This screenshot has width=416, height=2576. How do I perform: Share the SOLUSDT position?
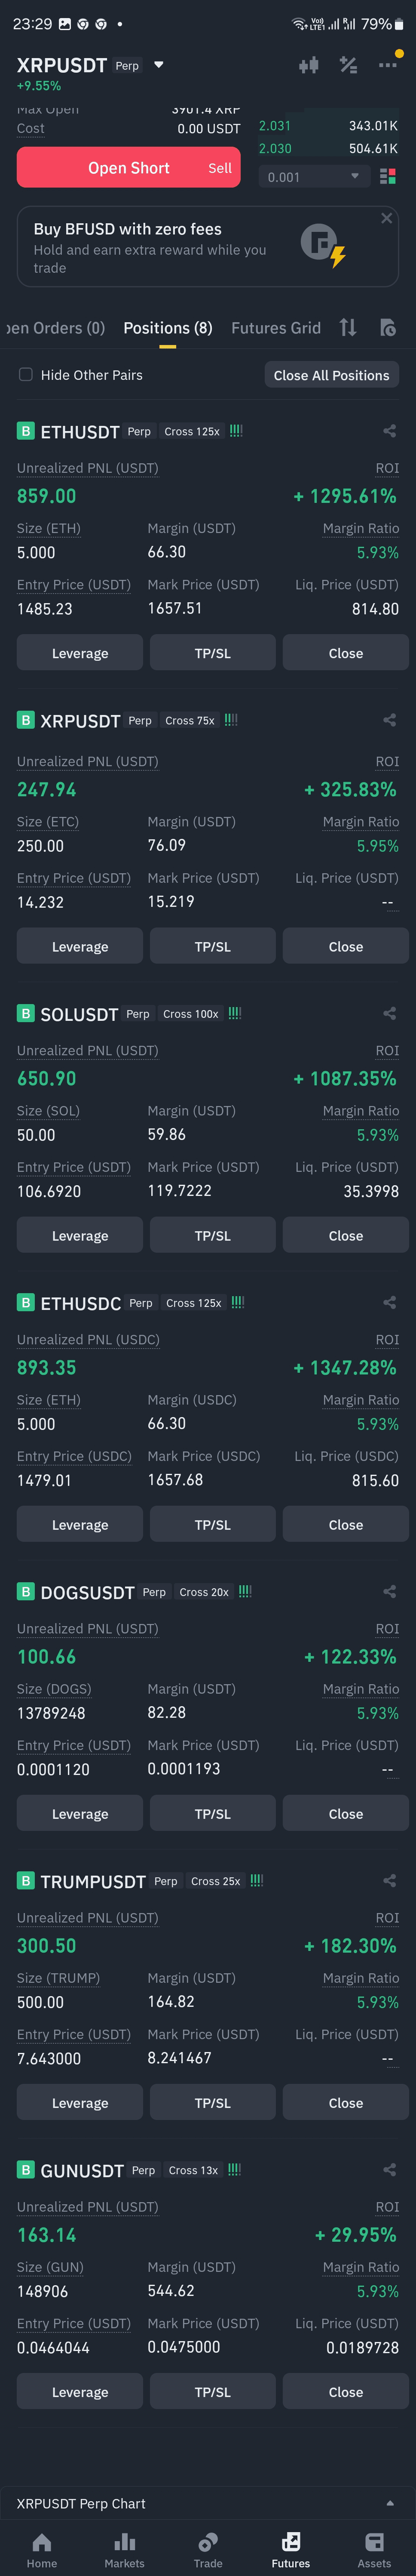389,1013
